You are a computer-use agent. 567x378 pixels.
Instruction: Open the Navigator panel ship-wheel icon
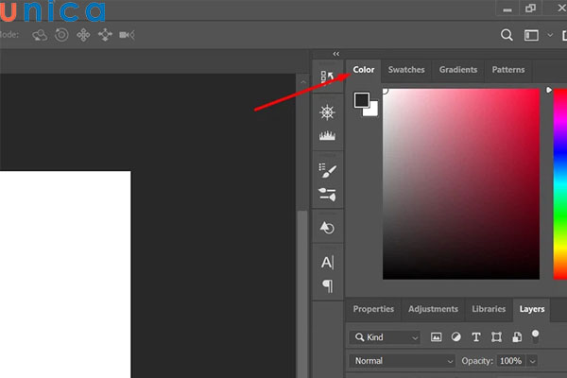pos(327,112)
